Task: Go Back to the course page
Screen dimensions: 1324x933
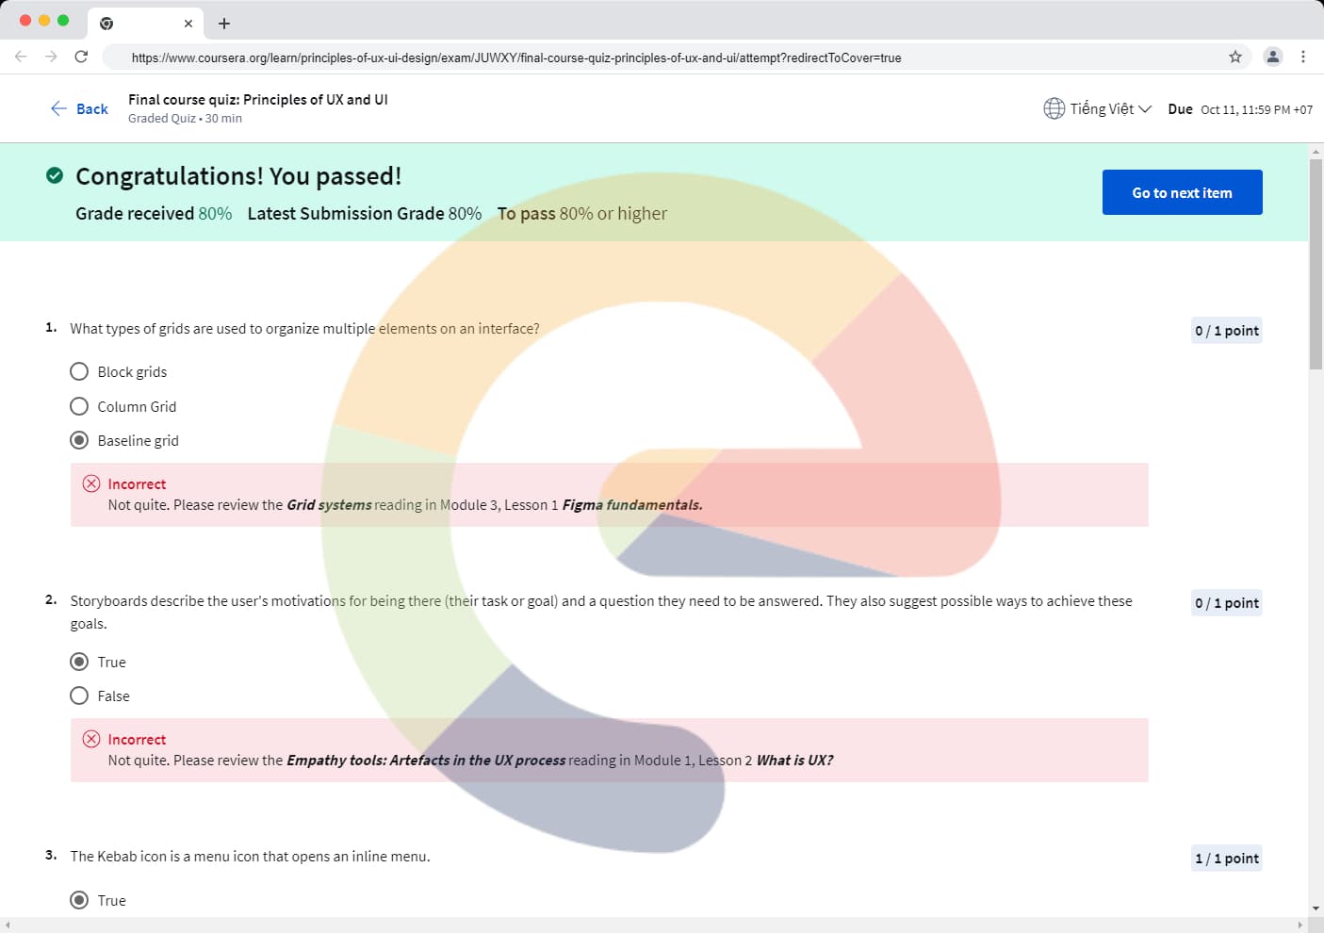Action: [79, 108]
